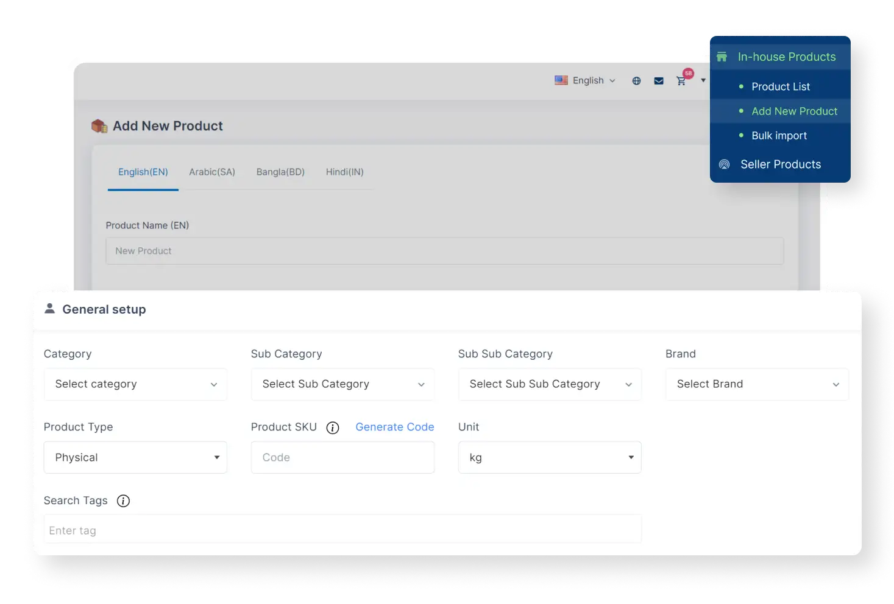Open the Select Brand dropdown
This screenshot has height=604, width=894.
(756, 384)
